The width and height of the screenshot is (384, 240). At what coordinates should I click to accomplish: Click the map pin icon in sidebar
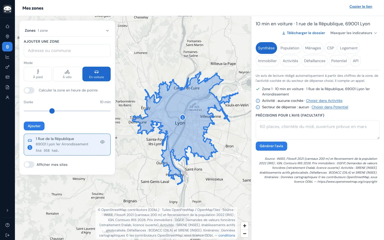coord(7,37)
